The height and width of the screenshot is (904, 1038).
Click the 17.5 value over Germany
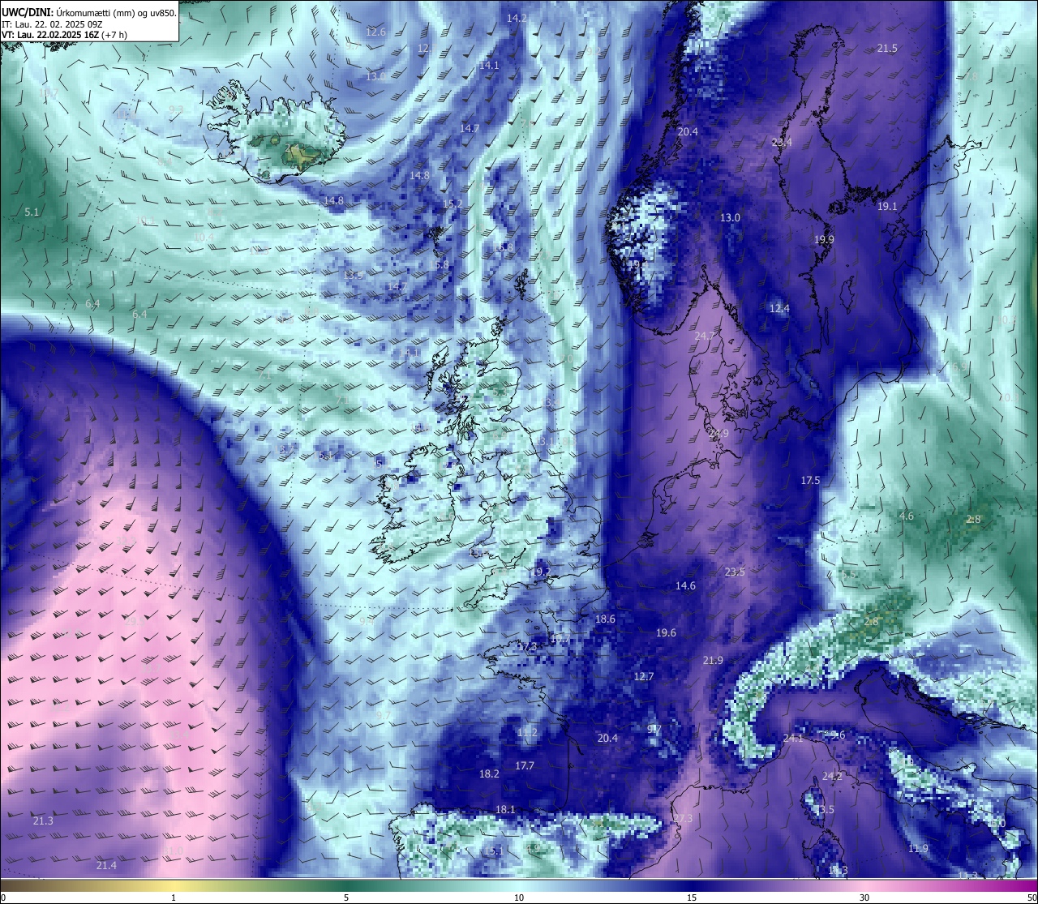810,481
